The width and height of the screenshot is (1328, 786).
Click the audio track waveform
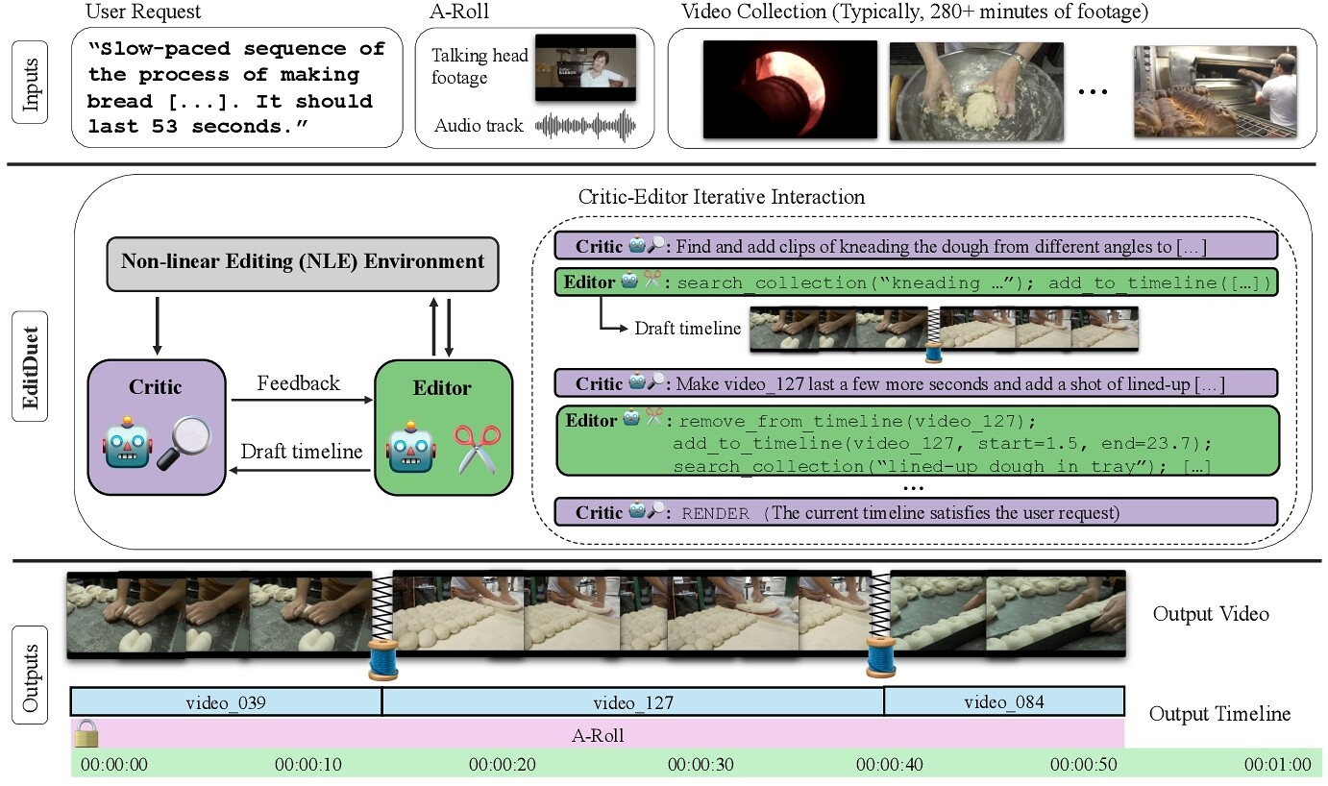[x=586, y=126]
